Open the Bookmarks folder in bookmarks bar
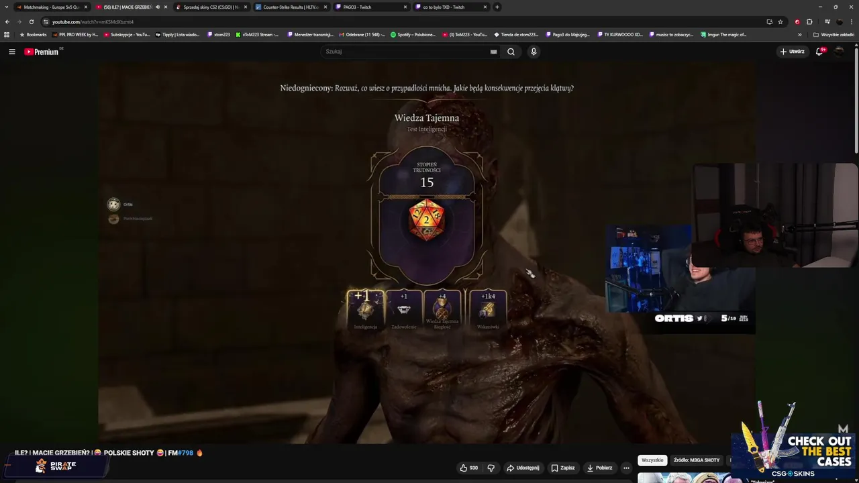 [x=33, y=34]
